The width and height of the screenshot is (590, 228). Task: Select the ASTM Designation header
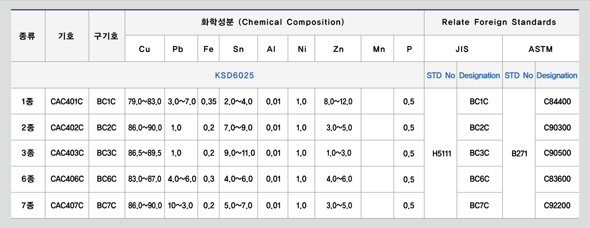click(557, 75)
